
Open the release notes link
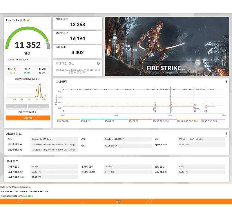click(27, 196)
